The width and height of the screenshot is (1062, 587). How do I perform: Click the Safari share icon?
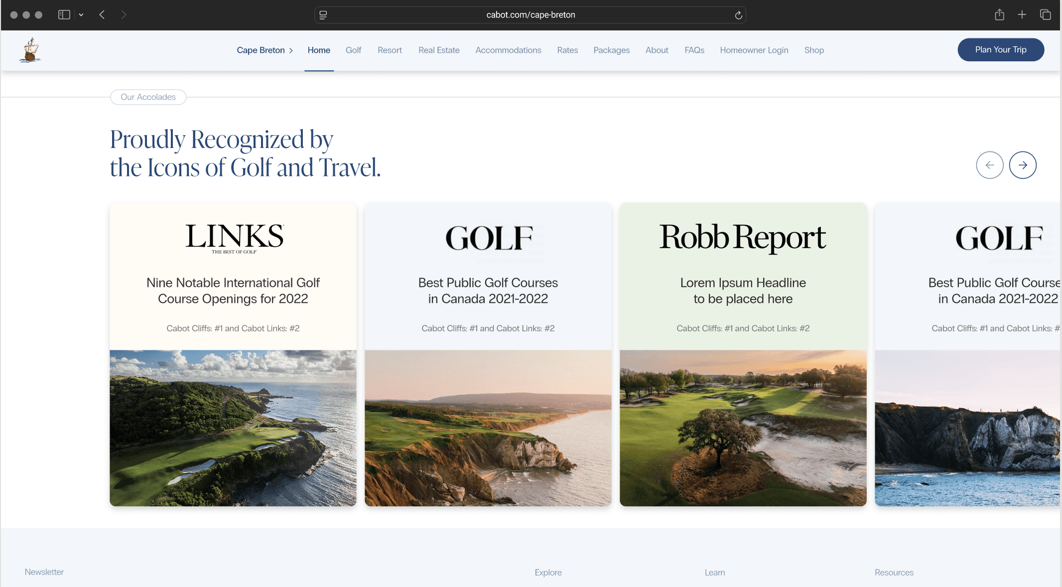(x=999, y=15)
